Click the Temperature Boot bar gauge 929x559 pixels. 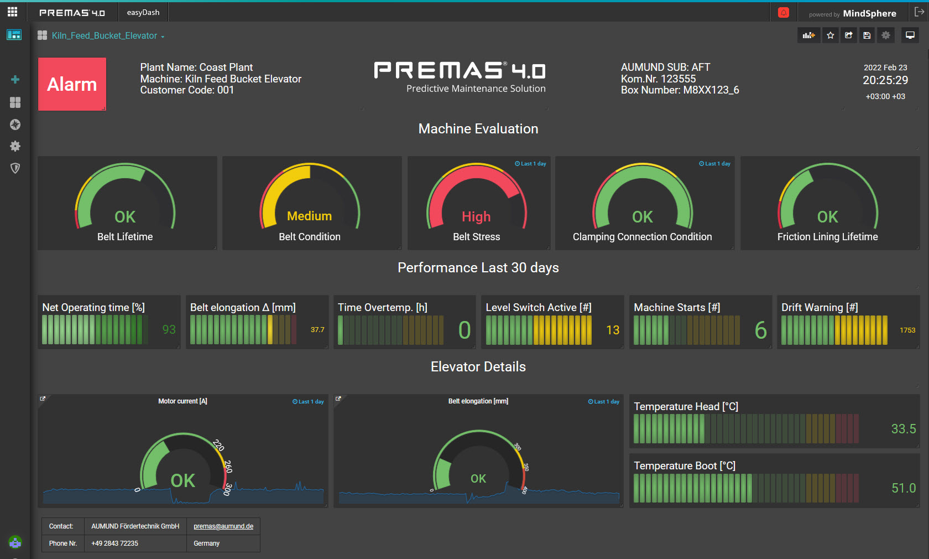[746, 488]
